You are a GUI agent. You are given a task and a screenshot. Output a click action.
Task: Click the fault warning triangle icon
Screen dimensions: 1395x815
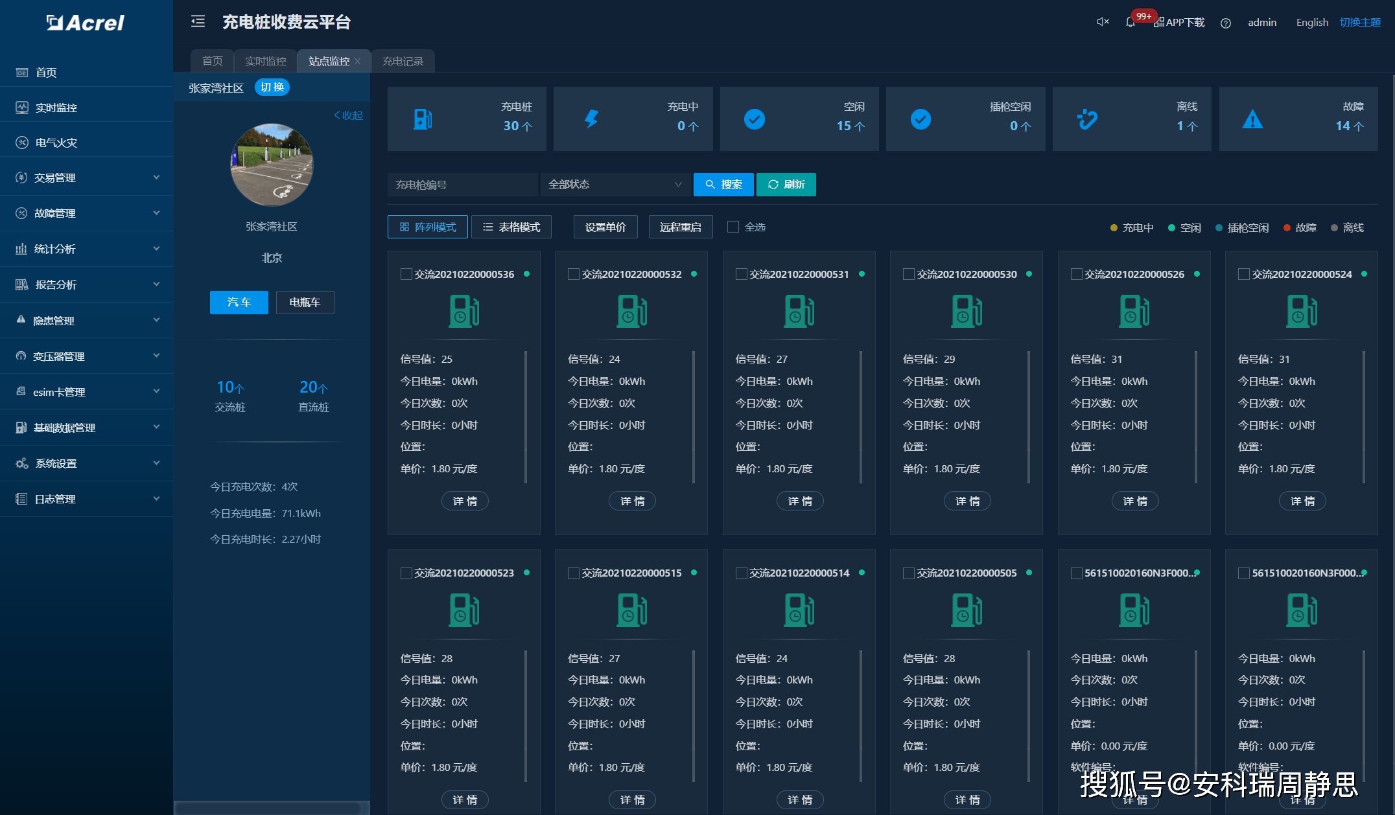click(x=1252, y=119)
